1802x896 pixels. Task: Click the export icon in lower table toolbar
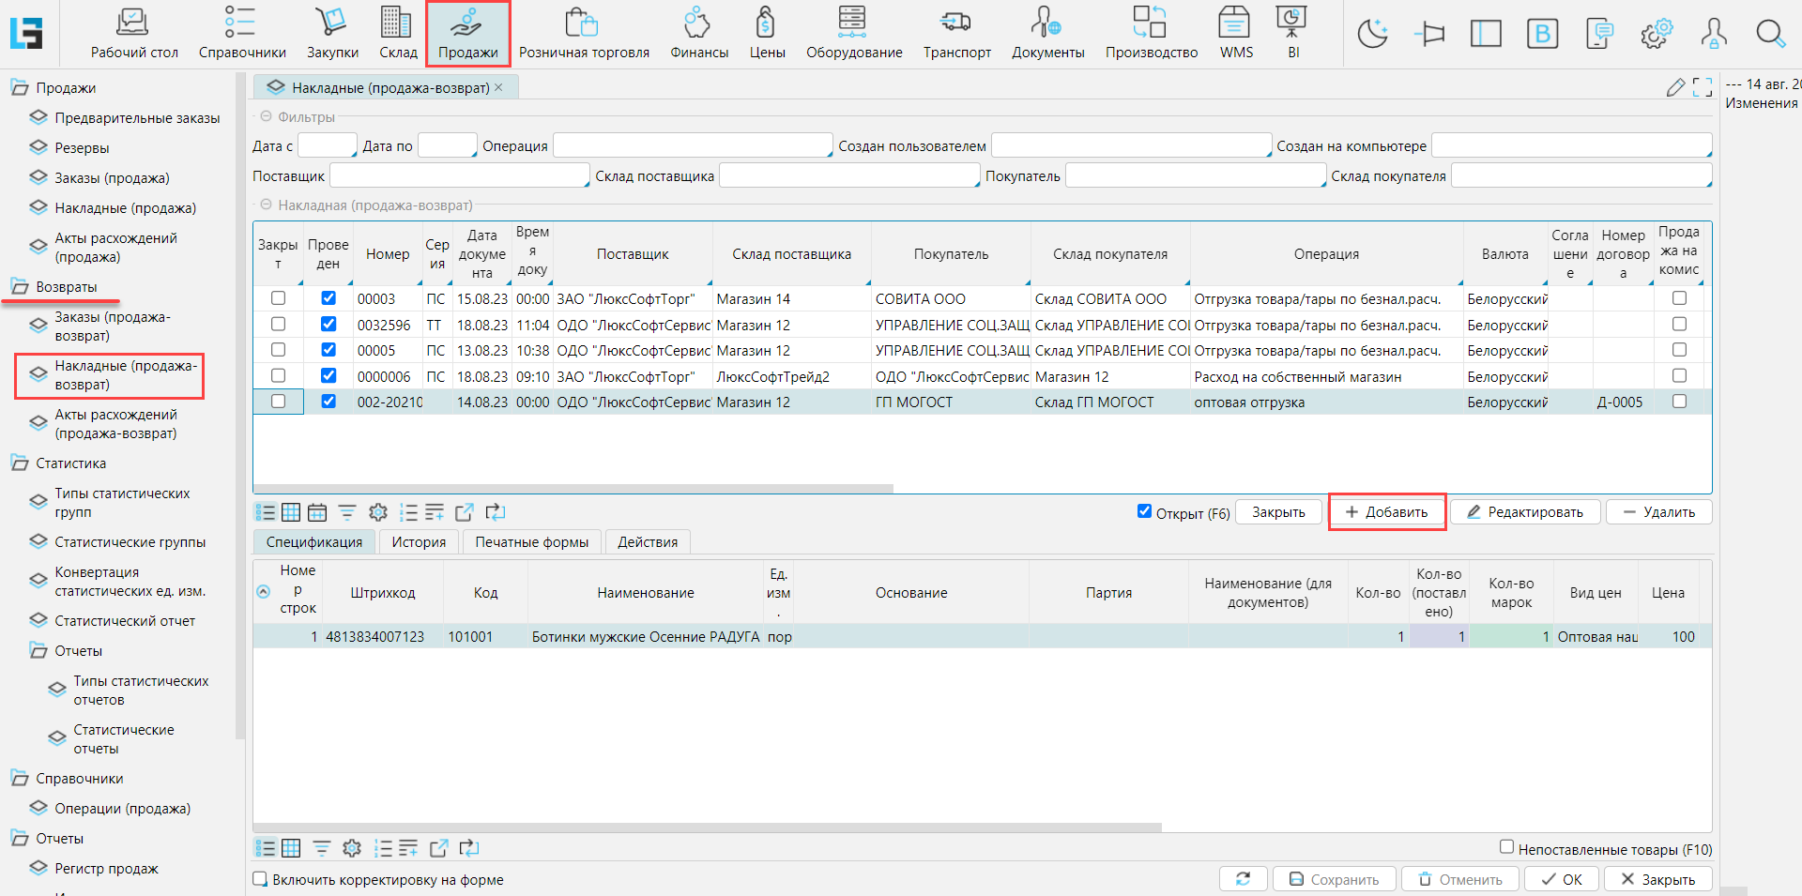tap(438, 848)
